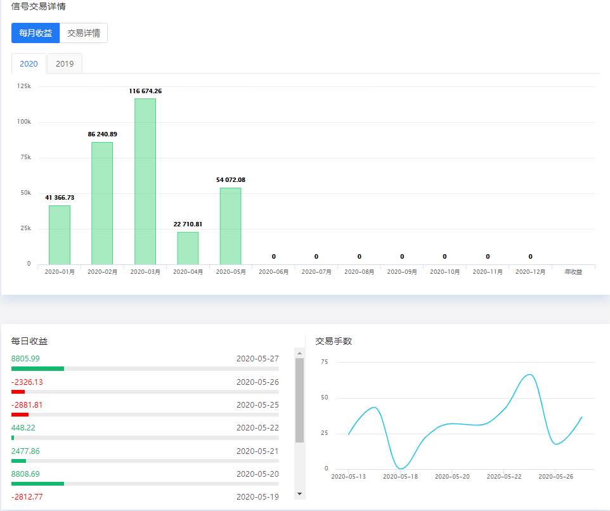Click the 2020-12月 axis label
This screenshot has height=511, width=610.
click(530, 272)
